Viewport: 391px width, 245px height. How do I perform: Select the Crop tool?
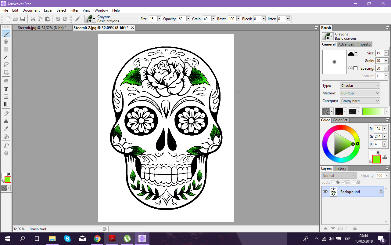click(x=6, y=72)
